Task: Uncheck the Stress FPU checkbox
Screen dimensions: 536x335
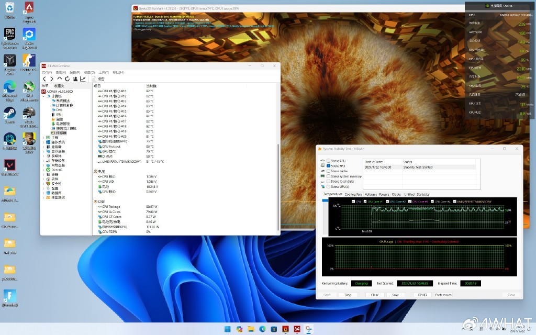Action: 329,166
